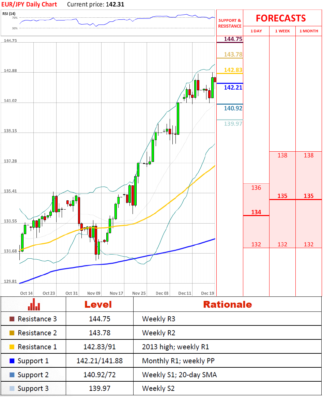This screenshot has width=323, height=397.
Task: Click the Dec 11 date on chart axis
Action: click(185, 293)
